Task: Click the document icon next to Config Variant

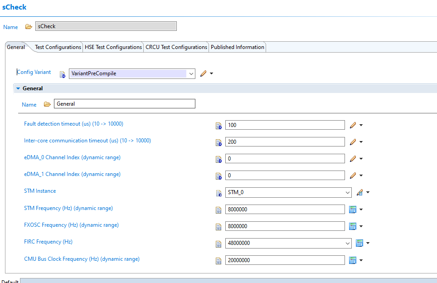Action: pos(63,74)
